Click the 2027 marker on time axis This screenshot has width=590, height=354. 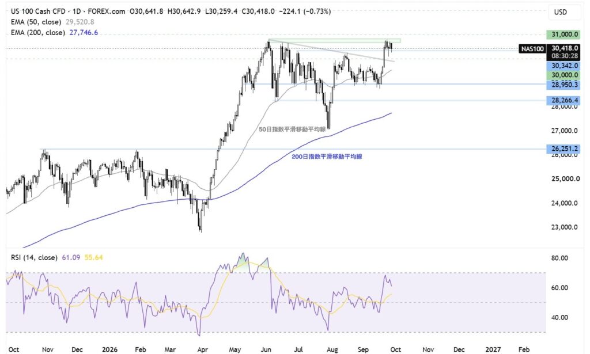click(x=493, y=349)
